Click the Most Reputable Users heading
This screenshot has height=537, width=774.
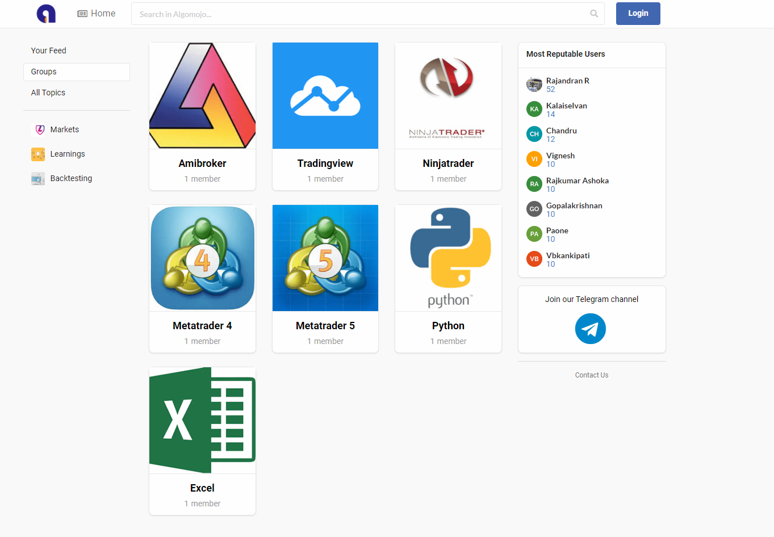(566, 54)
